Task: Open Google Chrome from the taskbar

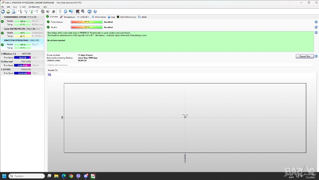Action: point(71,176)
